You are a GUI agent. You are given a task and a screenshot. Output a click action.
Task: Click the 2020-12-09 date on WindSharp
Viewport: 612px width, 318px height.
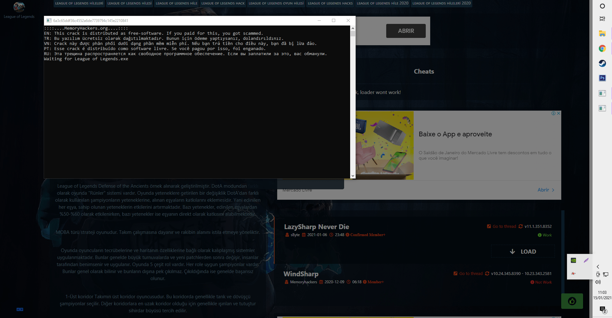[334, 282]
